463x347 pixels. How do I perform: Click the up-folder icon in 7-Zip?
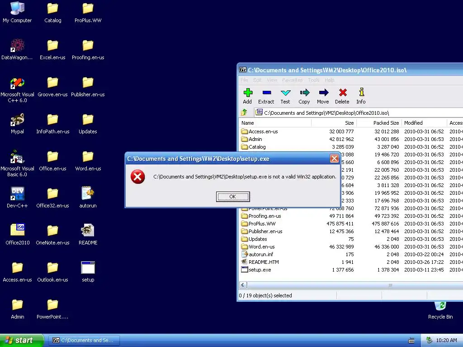pyautogui.click(x=244, y=113)
